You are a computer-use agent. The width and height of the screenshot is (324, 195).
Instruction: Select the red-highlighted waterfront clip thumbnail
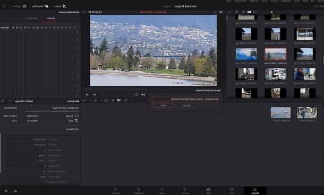pyautogui.click(x=276, y=54)
